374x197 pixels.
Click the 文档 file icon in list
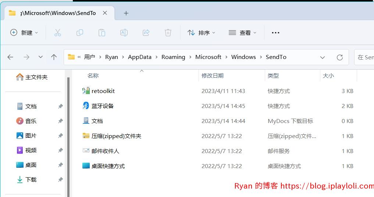(x=86, y=121)
